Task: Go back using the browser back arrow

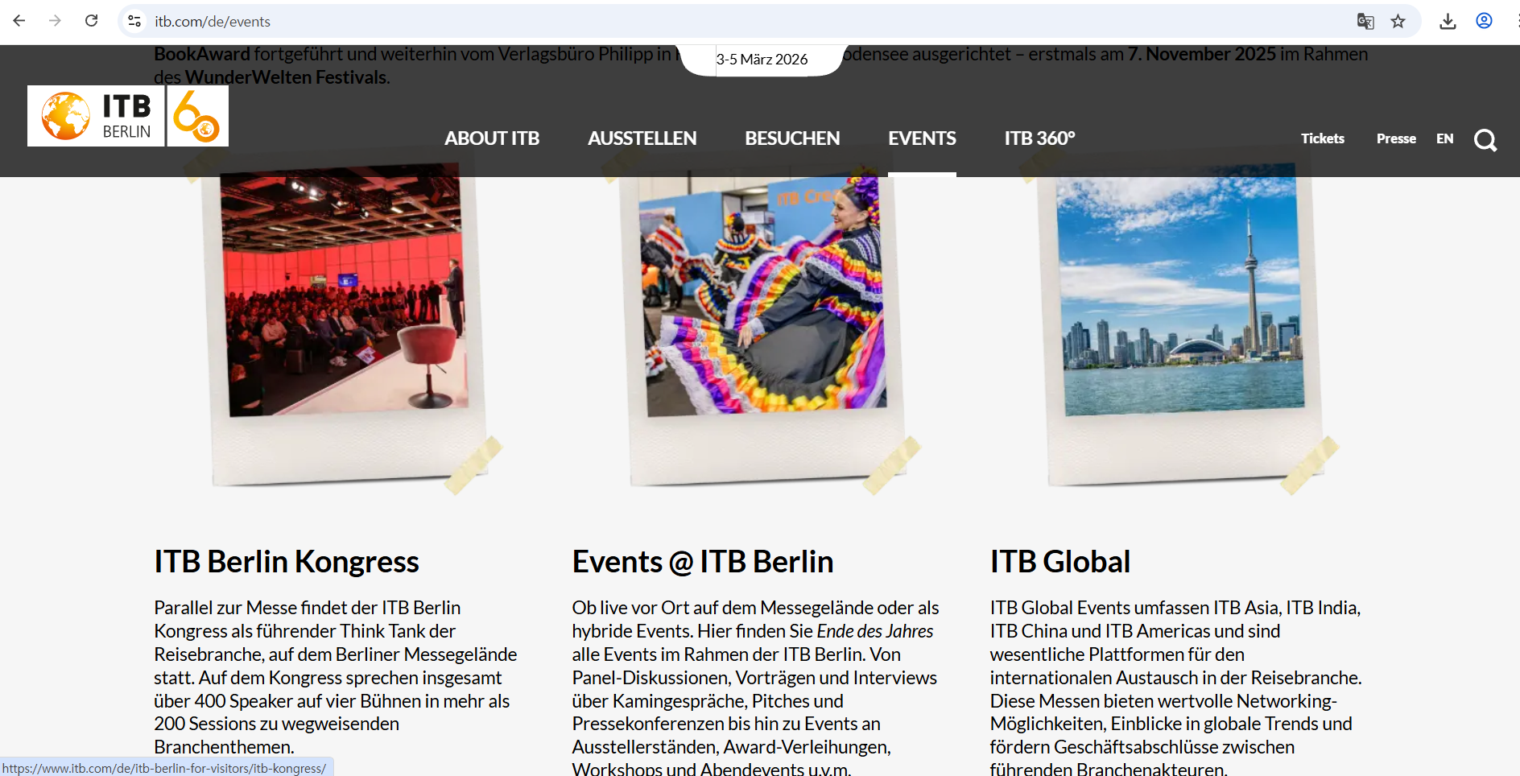Action: click(19, 21)
